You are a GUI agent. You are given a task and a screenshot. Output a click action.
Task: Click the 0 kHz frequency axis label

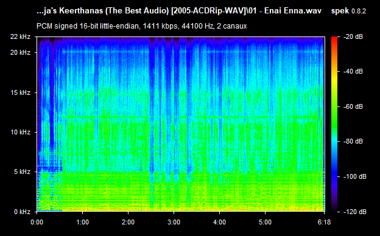pyautogui.click(x=22, y=212)
